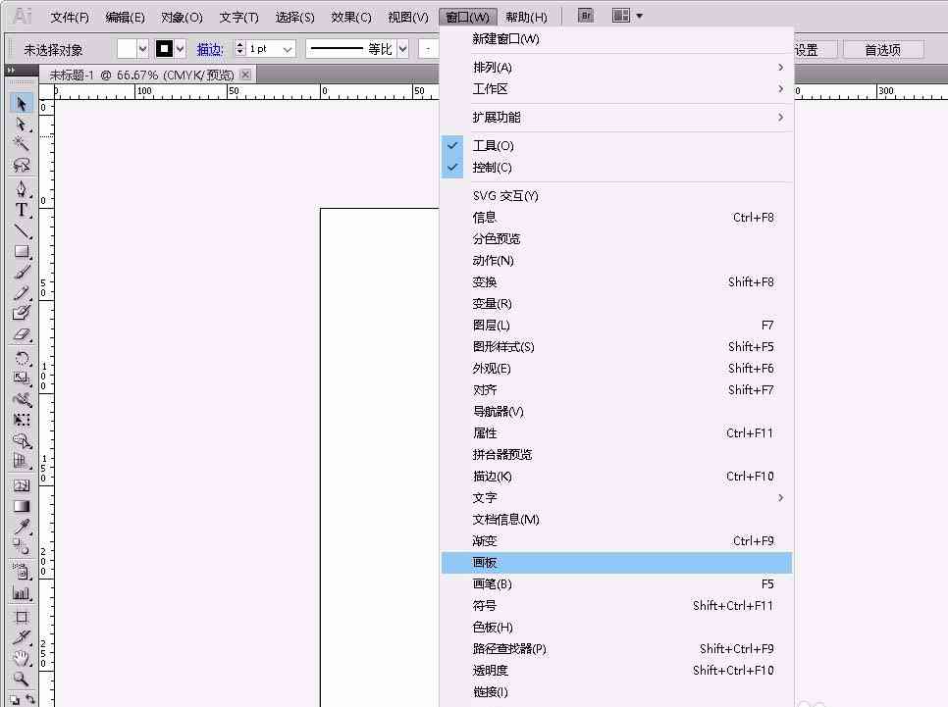Select the Column Graph tool

pos(22,592)
